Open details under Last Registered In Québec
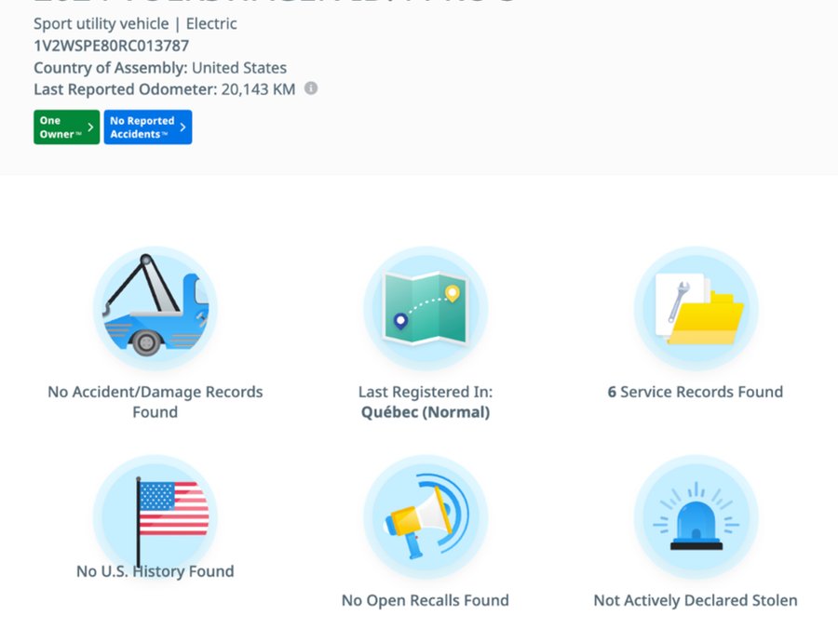This screenshot has height=629, width=838. (425, 402)
